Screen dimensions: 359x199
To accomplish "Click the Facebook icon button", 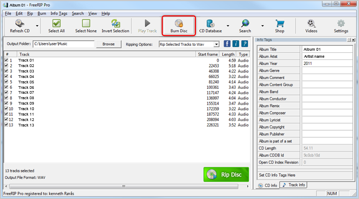I will 227,44.
